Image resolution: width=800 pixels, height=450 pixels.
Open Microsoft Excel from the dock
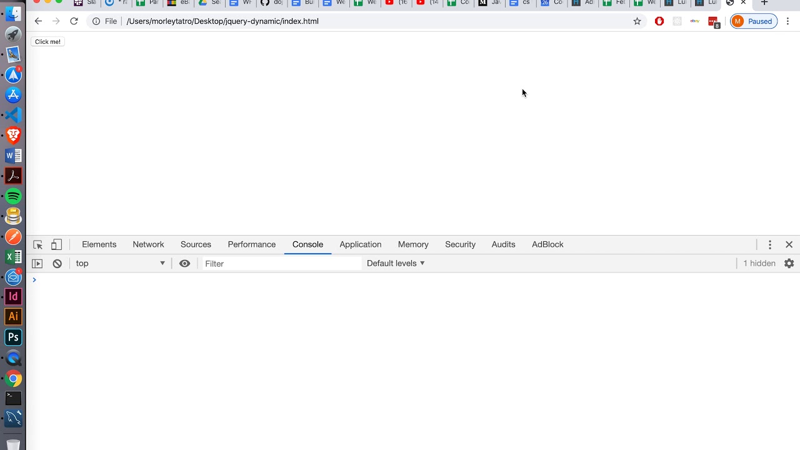pyautogui.click(x=13, y=256)
